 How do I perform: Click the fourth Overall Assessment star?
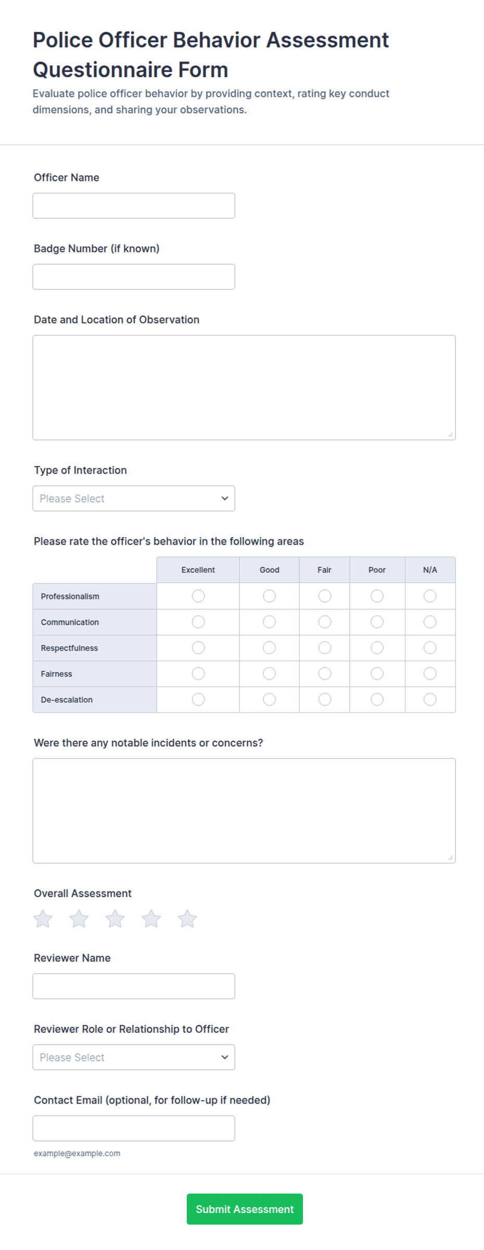coord(151,919)
